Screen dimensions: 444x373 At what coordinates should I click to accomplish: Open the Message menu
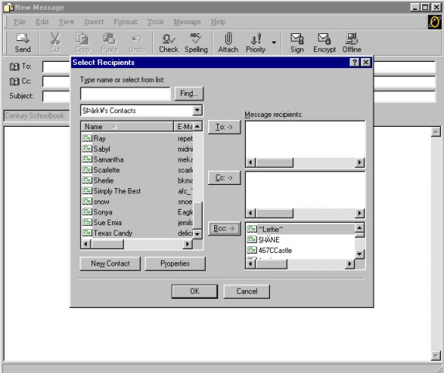point(187,22)
